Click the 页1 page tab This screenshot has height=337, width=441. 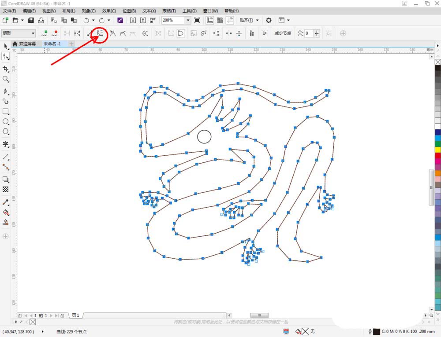click(75, 315)
